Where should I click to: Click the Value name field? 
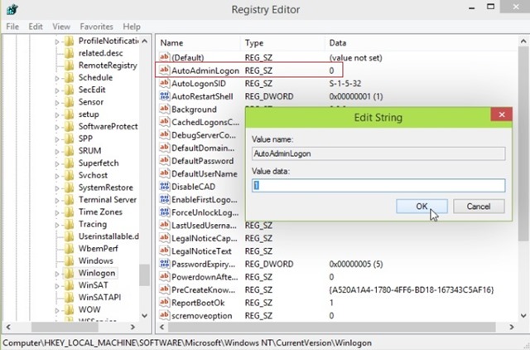point(378,153)
